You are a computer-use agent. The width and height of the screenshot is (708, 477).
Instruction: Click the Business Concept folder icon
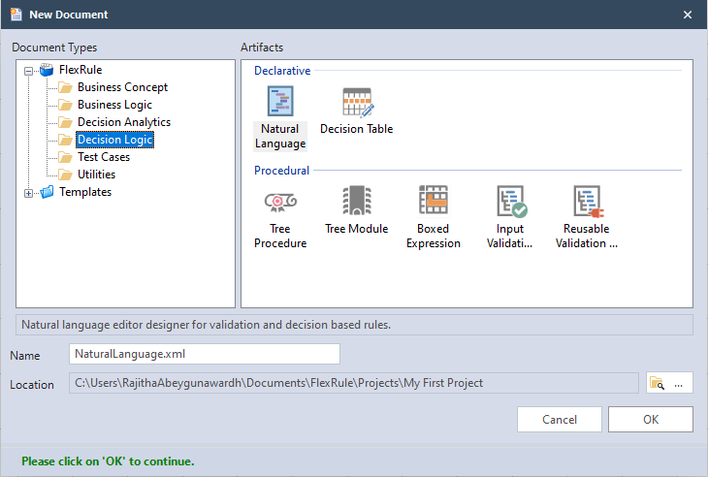[66, 87]
